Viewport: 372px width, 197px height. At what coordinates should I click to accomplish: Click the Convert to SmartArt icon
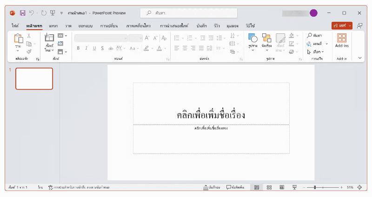pyautogui.click(x=232, y=51)
